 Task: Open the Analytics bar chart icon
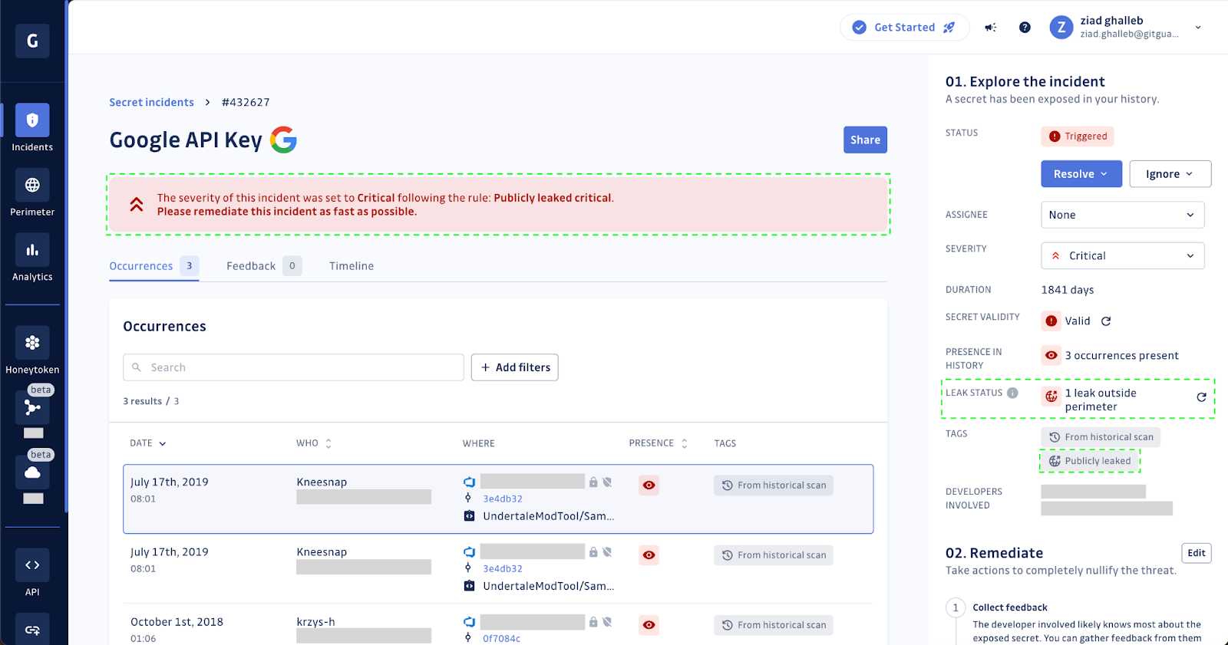32,250
